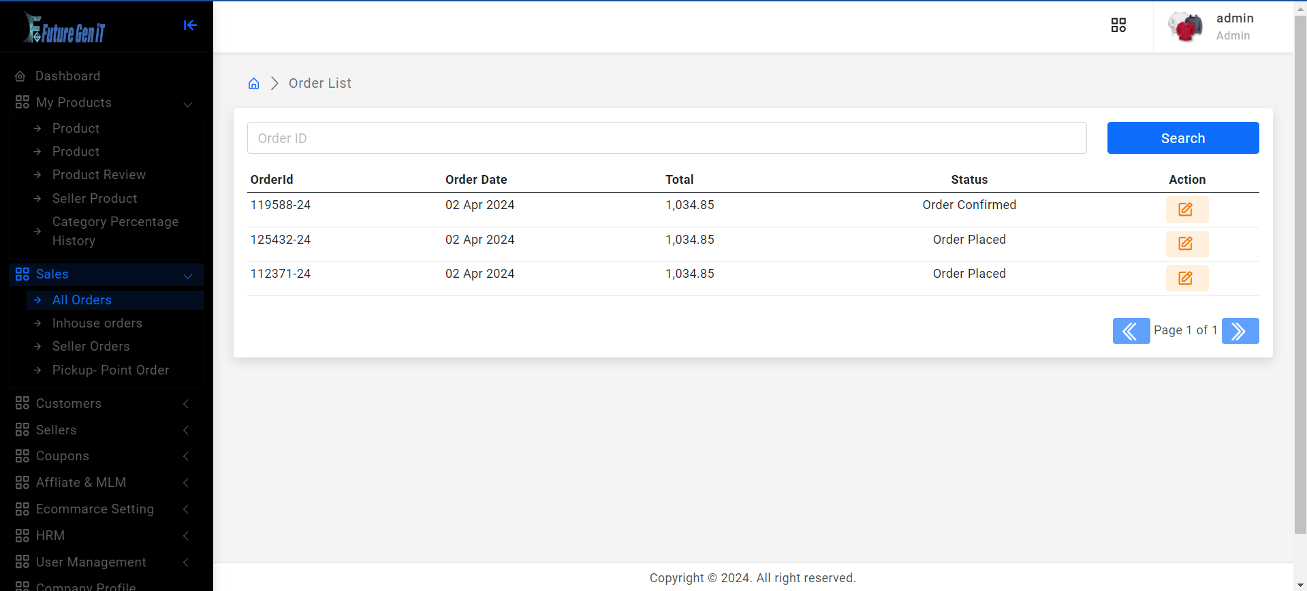Click the page vertical scrollbar
The image size is (1307, 591).
1300,272
